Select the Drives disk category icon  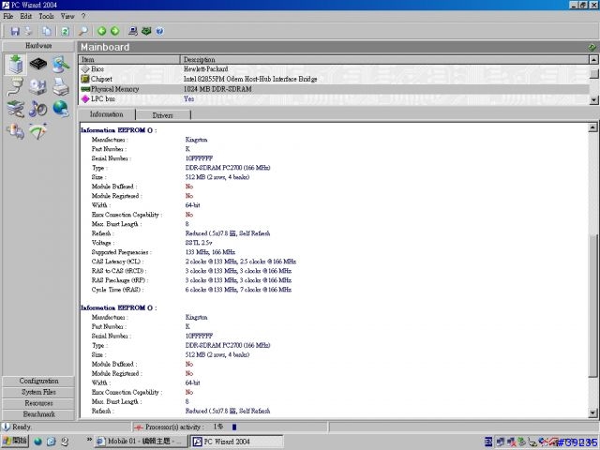[38, 86]
